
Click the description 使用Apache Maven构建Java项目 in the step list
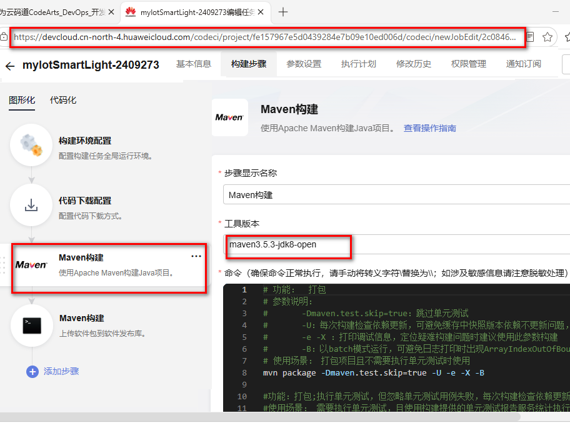(116, 273)
